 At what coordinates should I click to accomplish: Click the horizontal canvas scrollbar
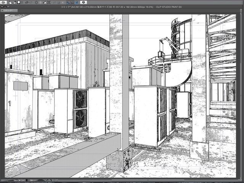pos(148,180)
